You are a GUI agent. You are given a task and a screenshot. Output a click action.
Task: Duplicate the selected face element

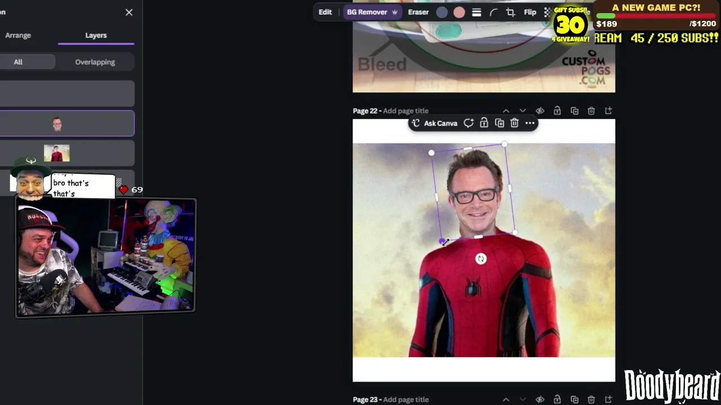point(500,123)
